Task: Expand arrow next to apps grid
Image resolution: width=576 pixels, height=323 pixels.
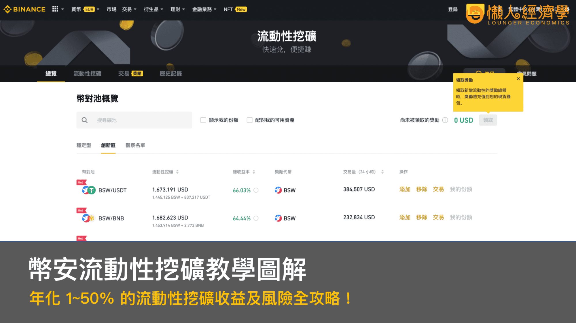Action: 62,9
